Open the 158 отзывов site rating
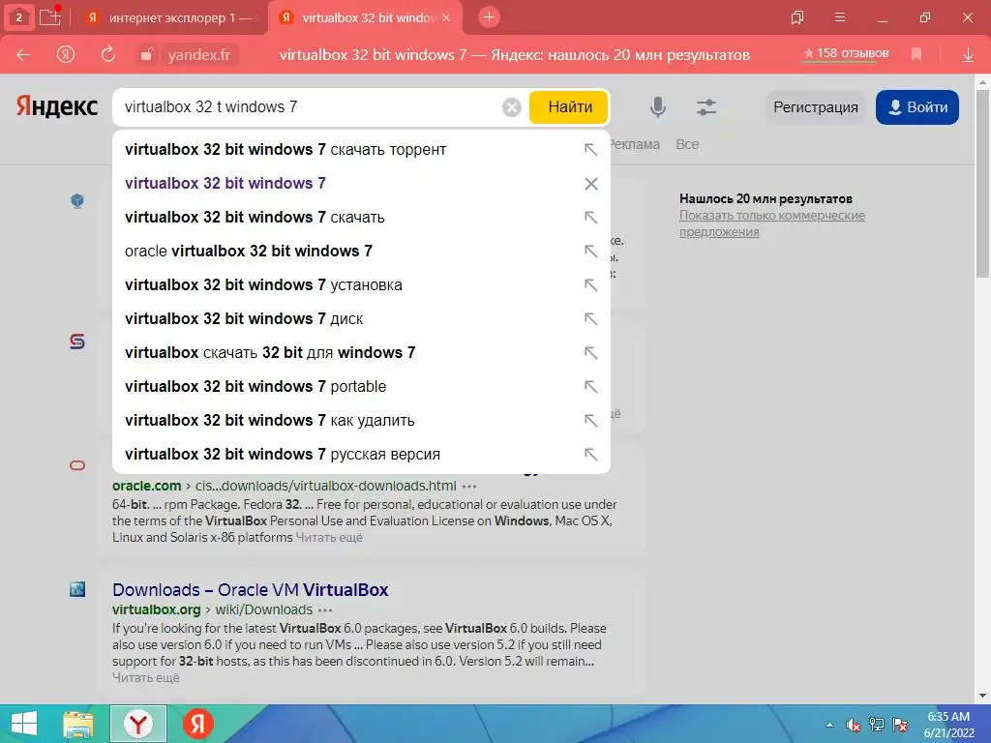This screenshot has height=743, width=991. [x=846, y=54]
